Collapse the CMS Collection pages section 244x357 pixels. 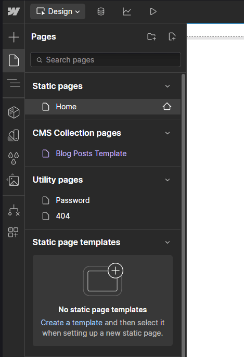coord(168,133)
